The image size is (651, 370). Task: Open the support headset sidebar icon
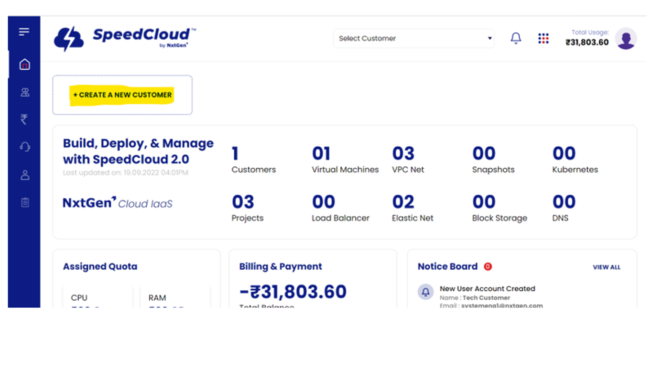(25, 147)
